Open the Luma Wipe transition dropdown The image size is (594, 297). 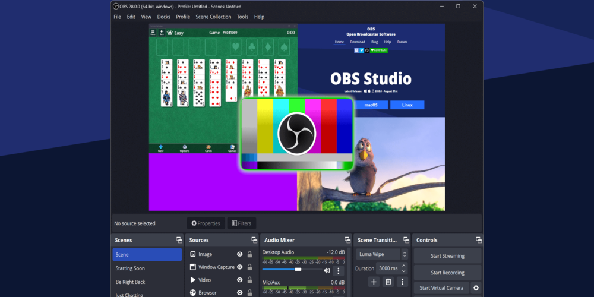[x=381, y=254]
